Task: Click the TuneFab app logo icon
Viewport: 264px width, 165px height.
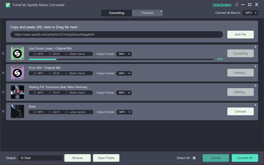Action: [x=8, y=5]
